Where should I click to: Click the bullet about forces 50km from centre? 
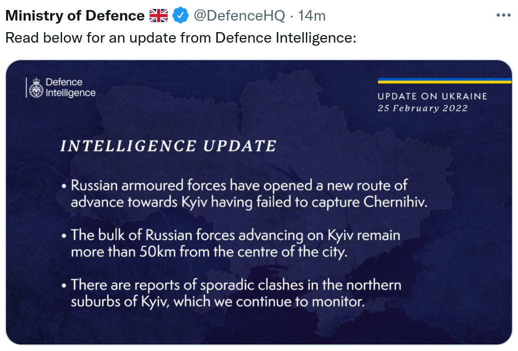pyautogui.click(x=236, y=243)
